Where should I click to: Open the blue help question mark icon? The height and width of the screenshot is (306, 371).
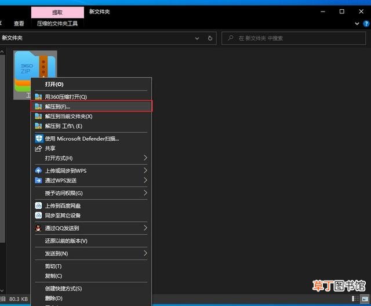pyautogui.click(x=366, y=24)
